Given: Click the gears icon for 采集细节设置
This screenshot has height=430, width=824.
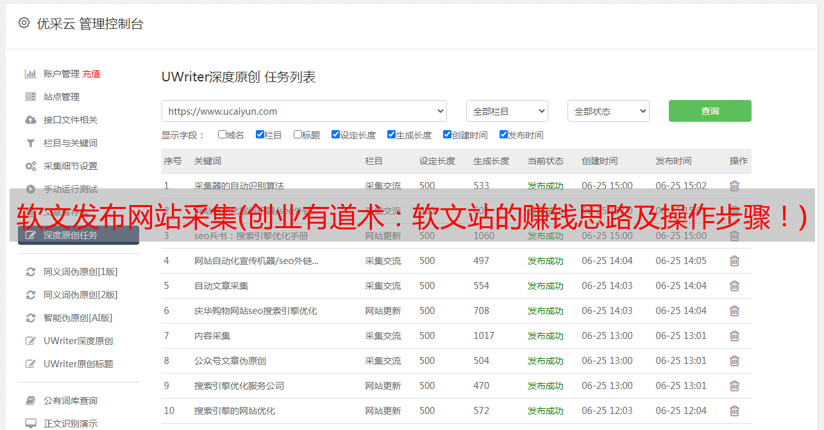Looking at the screenshot, I should [30, 166].
